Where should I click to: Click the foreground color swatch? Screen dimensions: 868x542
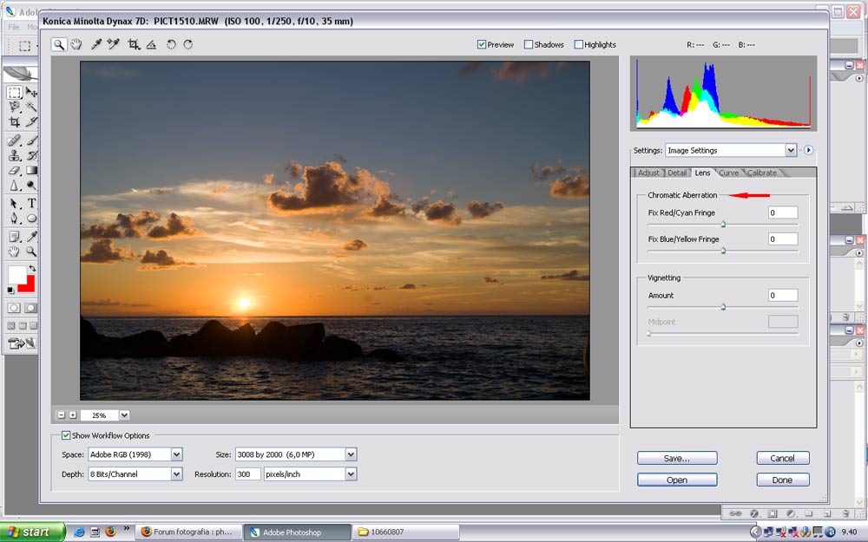click(16, 274)
